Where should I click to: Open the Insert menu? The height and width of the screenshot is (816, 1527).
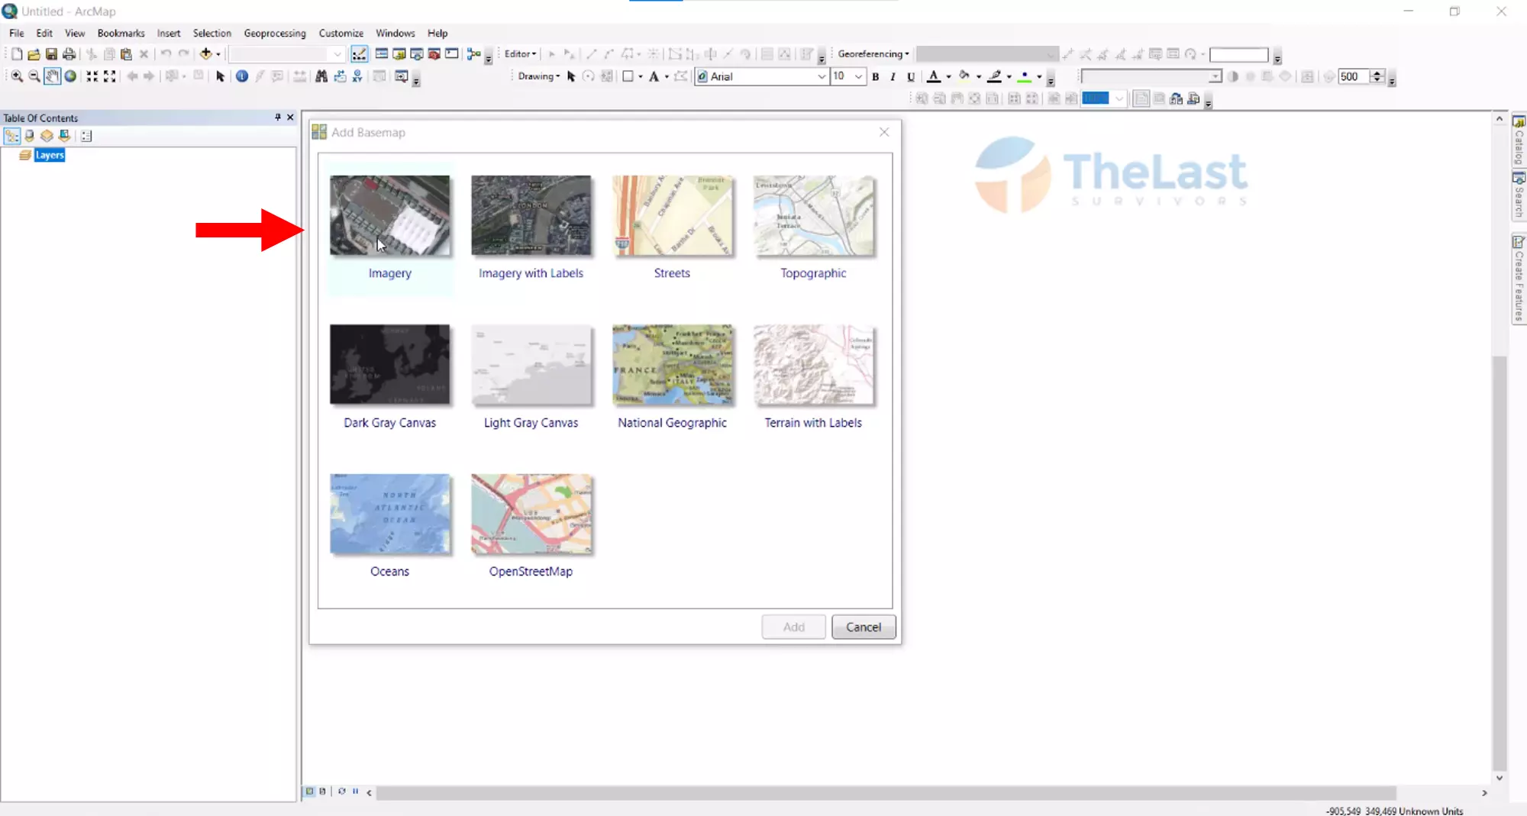tap(169, 33)
